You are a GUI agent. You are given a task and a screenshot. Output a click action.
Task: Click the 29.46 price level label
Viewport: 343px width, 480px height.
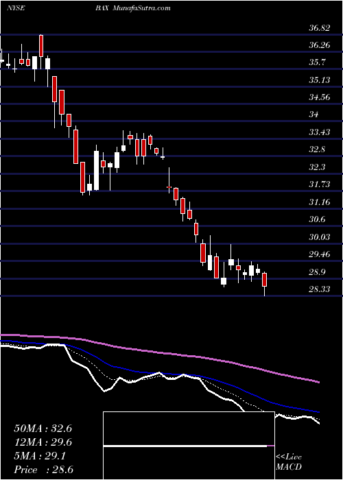click(x=320, y=254)
